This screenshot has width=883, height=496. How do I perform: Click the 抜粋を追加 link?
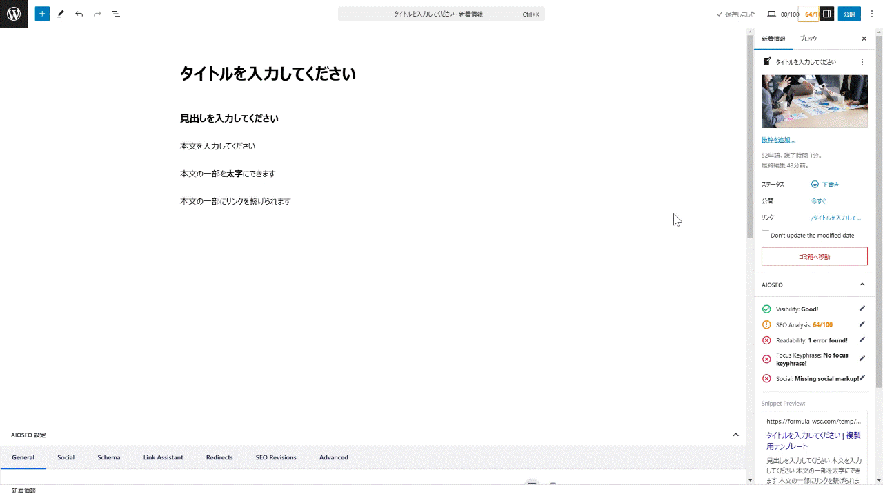778,140
